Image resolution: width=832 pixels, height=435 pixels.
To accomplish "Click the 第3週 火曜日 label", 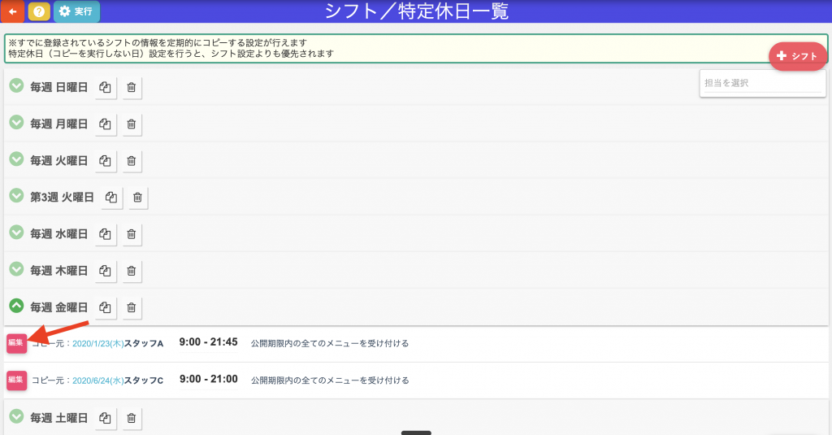I will 62,197.
